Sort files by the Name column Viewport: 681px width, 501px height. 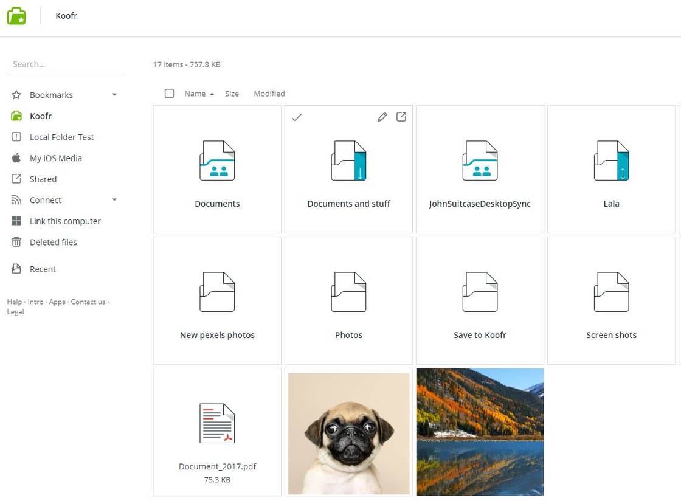point(195,94)
